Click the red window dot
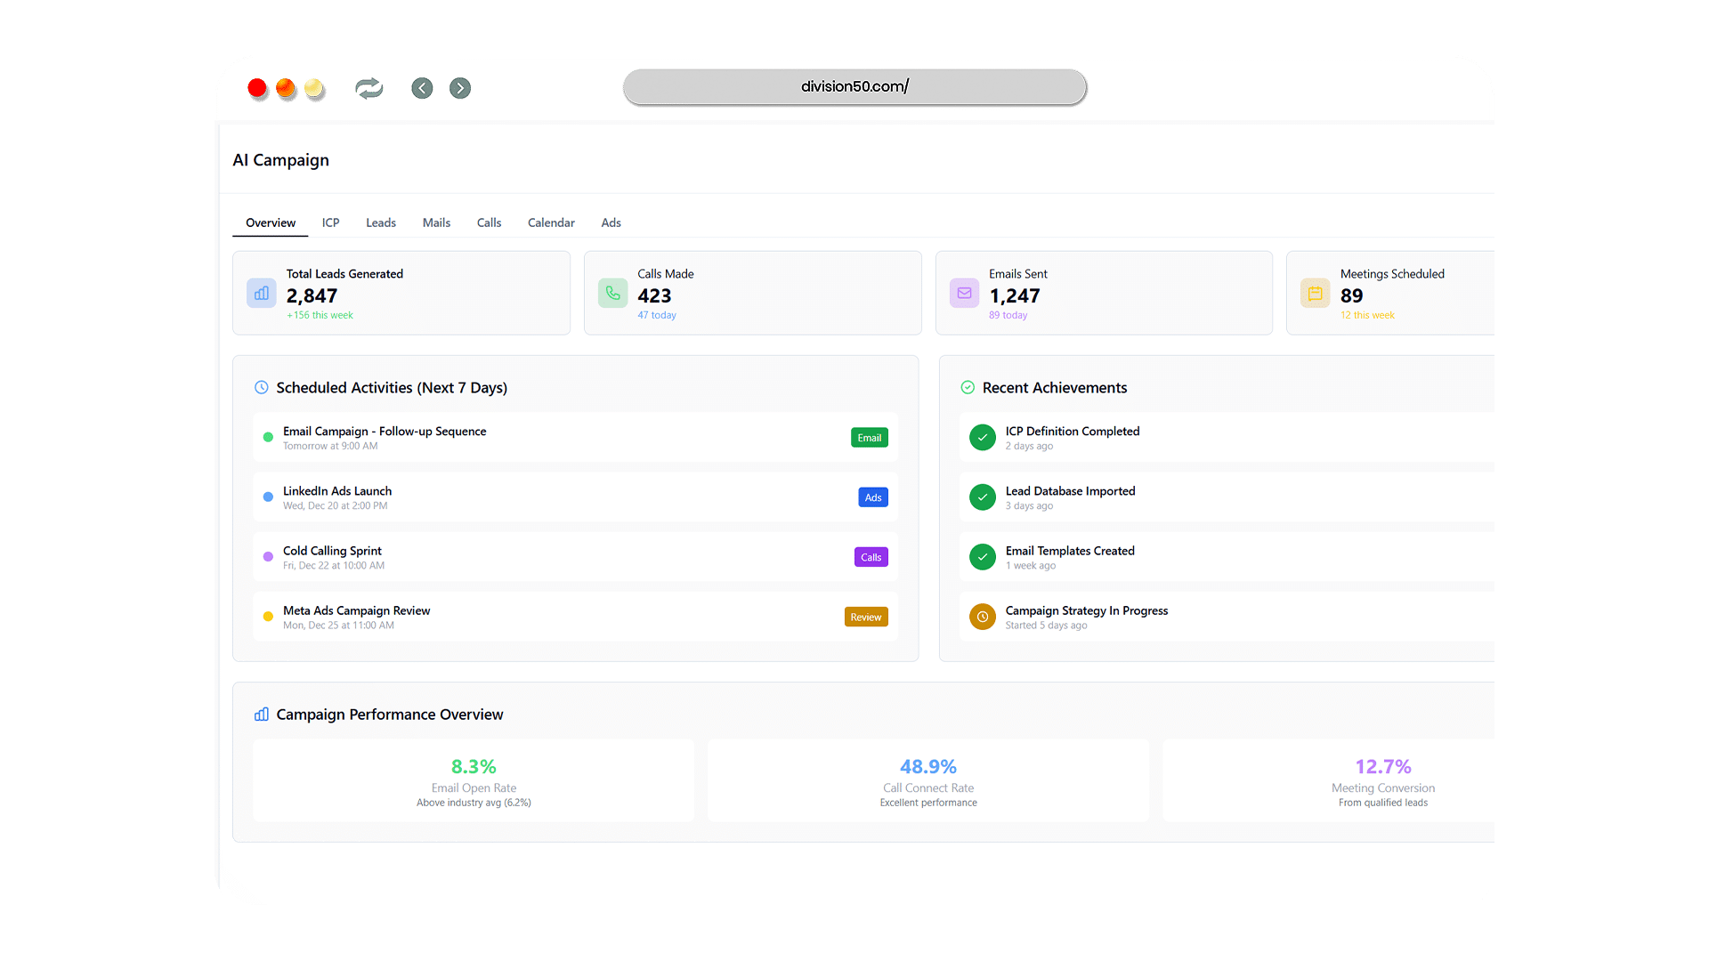 tap(258, 89)
